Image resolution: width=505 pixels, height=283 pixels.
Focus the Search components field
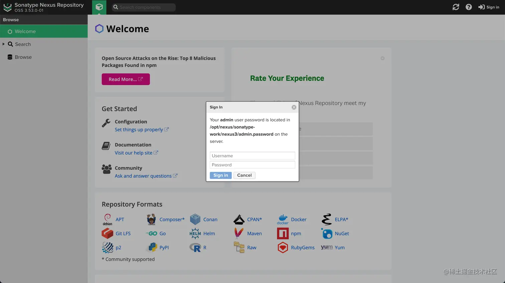(144, 7)
